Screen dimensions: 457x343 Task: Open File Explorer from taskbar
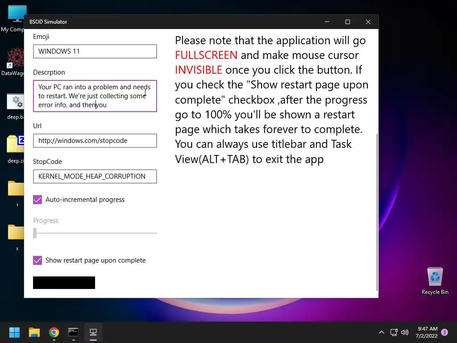pyautogui.click(x=34, y=332)
